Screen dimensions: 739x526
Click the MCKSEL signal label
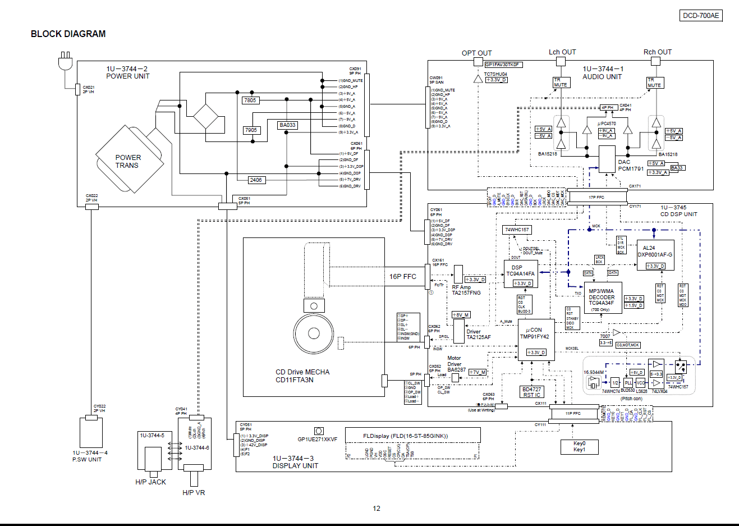pos(572,349)
